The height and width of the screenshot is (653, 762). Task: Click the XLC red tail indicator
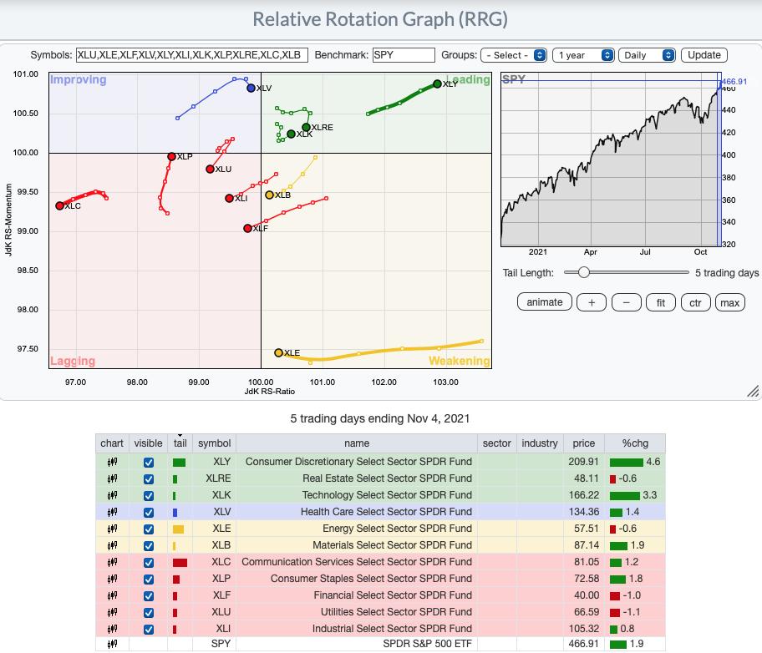click(x=180, y=563)
